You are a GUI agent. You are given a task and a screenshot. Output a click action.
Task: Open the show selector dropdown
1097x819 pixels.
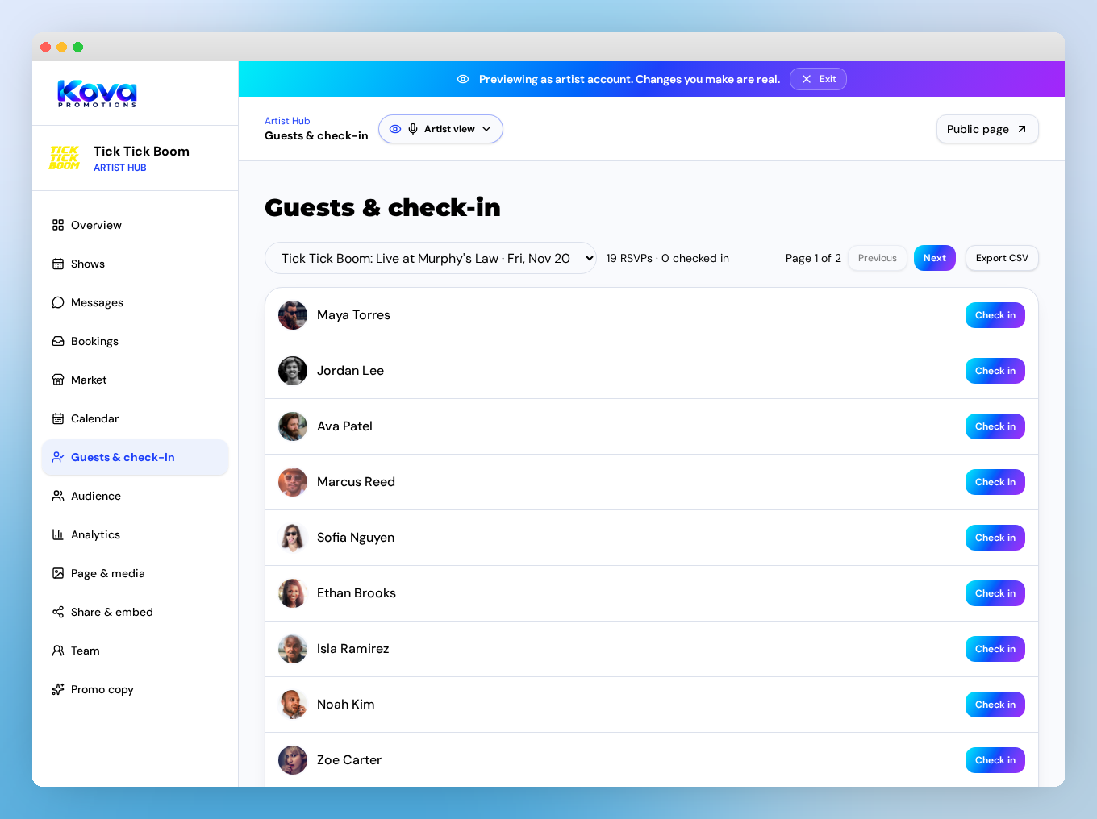pos(431,258)
